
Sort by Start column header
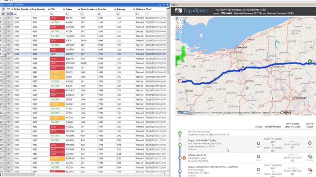pyautogui.click(x=149, y=9)
